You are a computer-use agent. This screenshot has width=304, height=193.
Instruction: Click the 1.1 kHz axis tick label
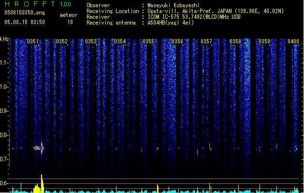click(4, 63)
